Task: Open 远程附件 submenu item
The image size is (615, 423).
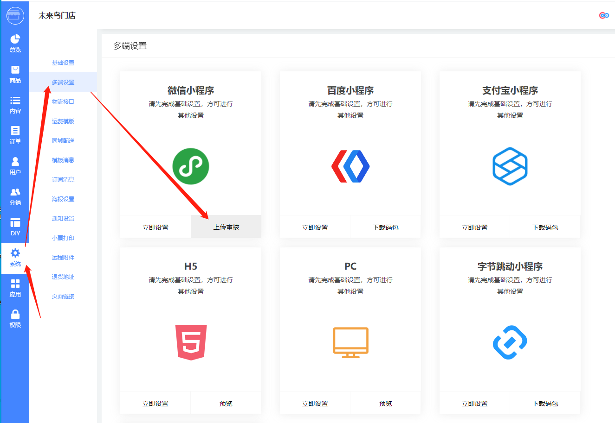Action: click(x=63, y=258)
